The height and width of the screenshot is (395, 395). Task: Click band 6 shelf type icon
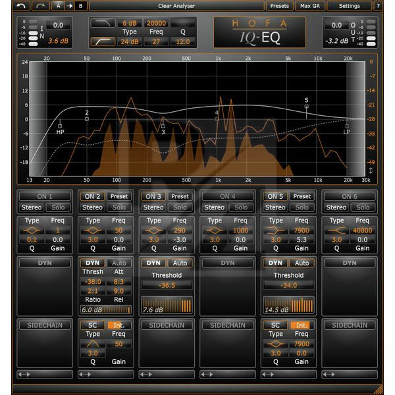coord(336,230)
